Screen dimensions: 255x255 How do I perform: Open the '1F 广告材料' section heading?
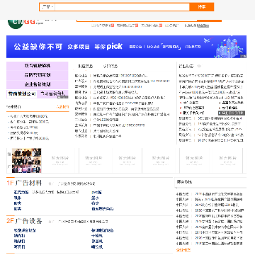point(24,183)
